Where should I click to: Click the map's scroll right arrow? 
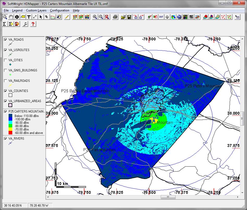[x=238, y=197]
